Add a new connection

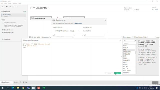[x=24, y=12]
